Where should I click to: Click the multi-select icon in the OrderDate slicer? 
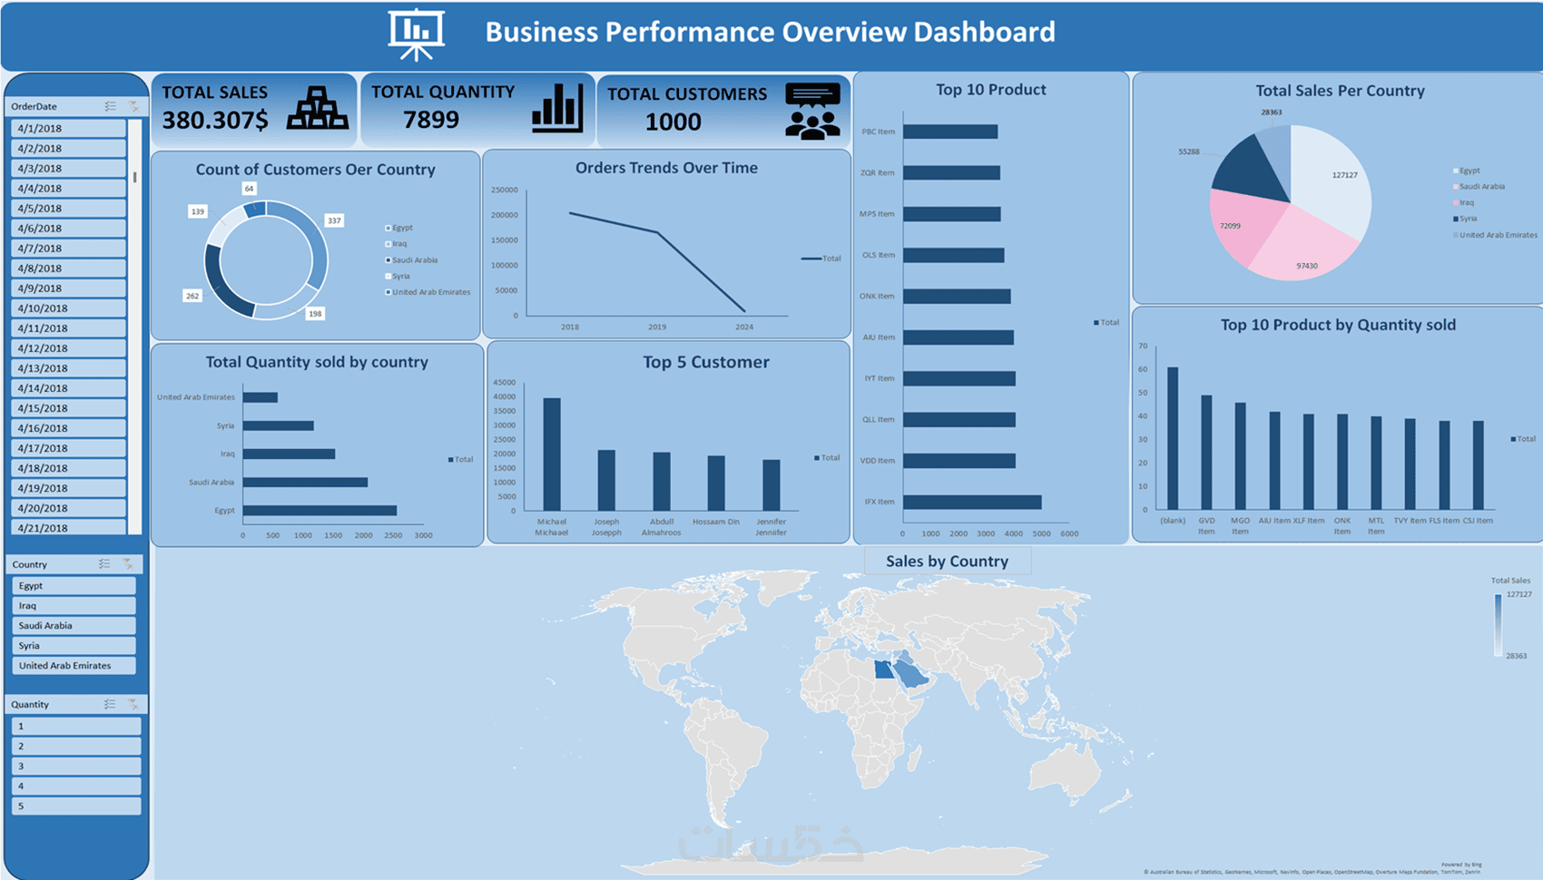pos(110,106)
